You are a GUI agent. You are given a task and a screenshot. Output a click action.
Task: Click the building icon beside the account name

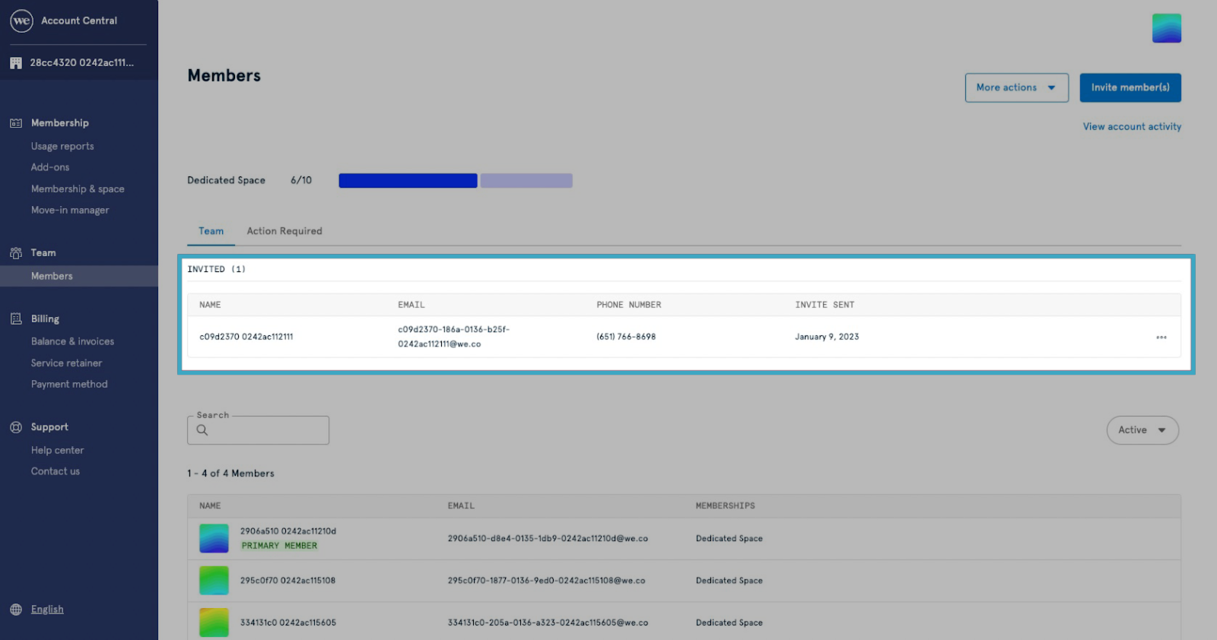(16, 63)
